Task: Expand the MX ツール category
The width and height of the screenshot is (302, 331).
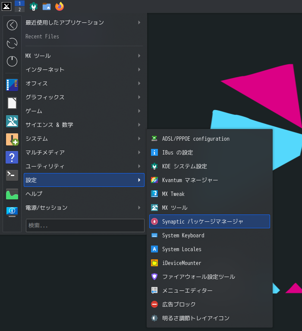Action: pos(84,56)
